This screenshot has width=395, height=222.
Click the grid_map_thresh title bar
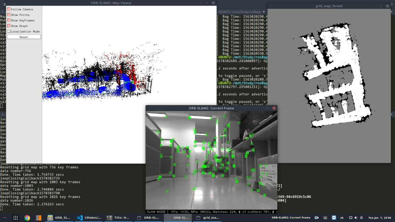click(x=329, y=6)
